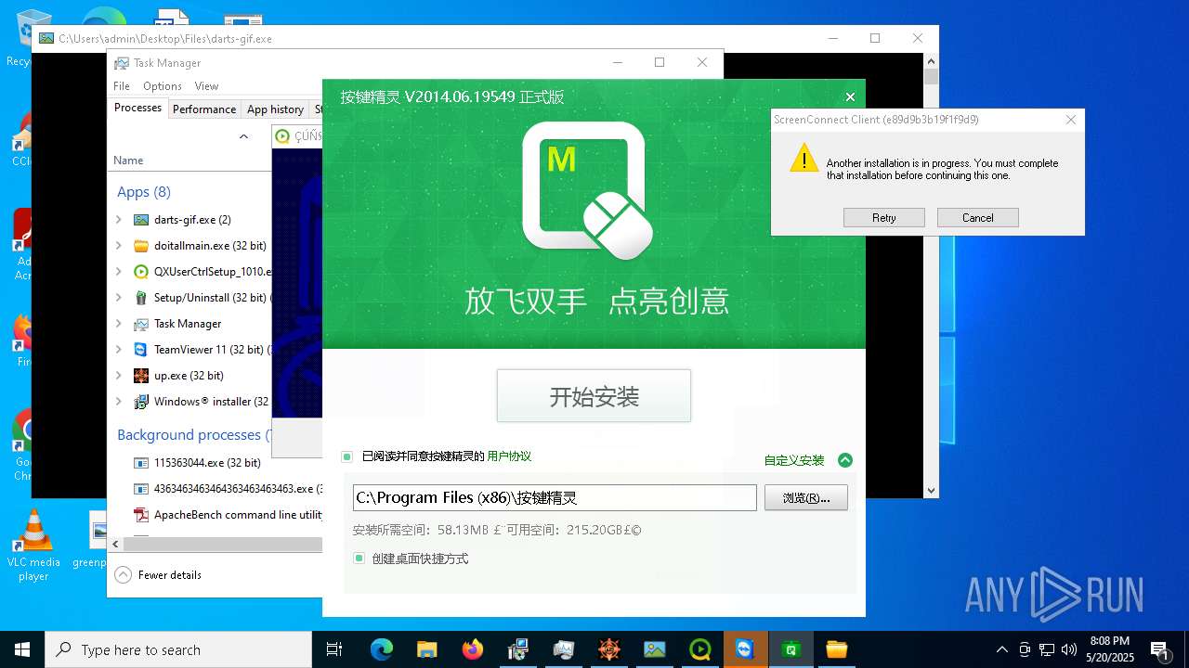The height and width of the screenshot is (668, 1189).
Task: Click the yellow folder taskbar icon
Action: coord(837,649)
